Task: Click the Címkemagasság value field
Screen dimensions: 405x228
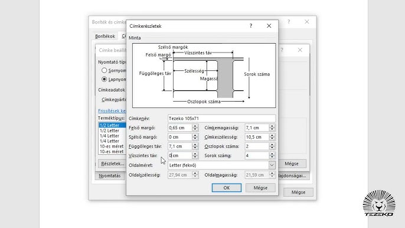Action: (257, 128)
